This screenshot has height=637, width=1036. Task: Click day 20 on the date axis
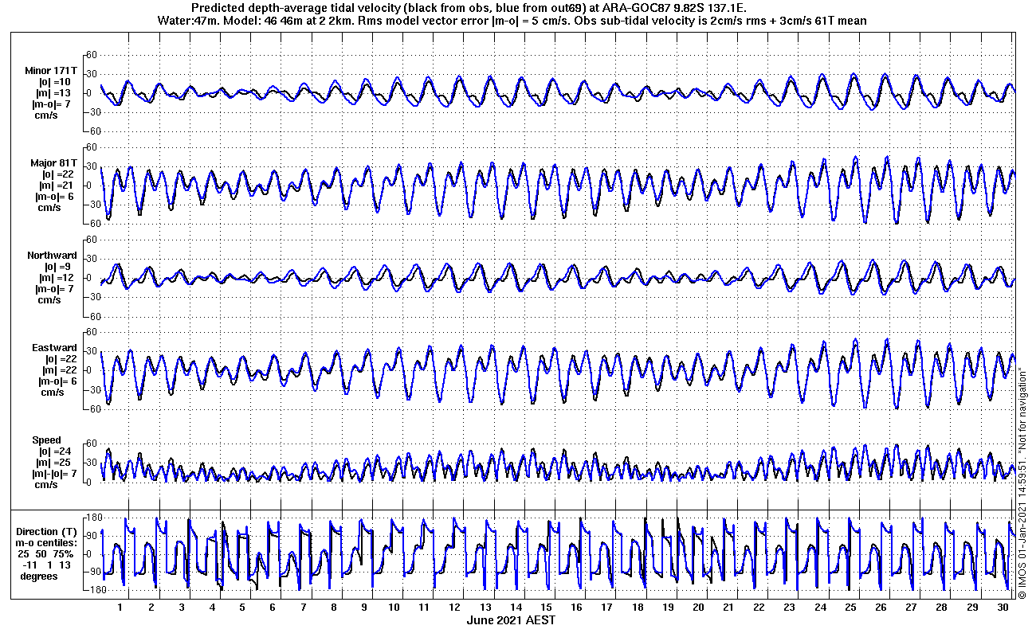[699, 607]
